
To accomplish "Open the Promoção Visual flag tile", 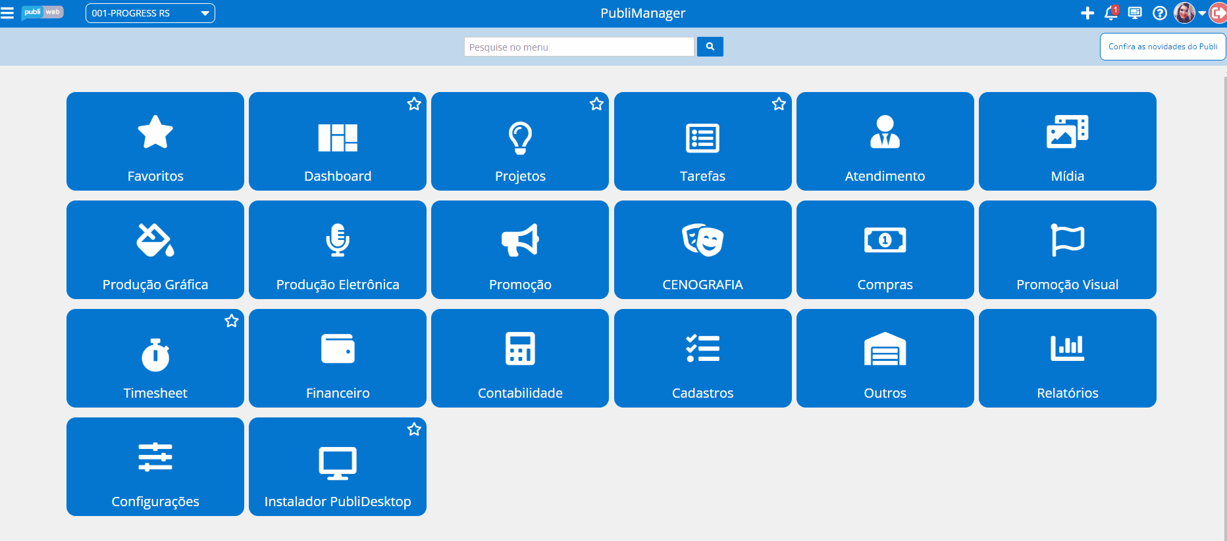I will 1067,250.
